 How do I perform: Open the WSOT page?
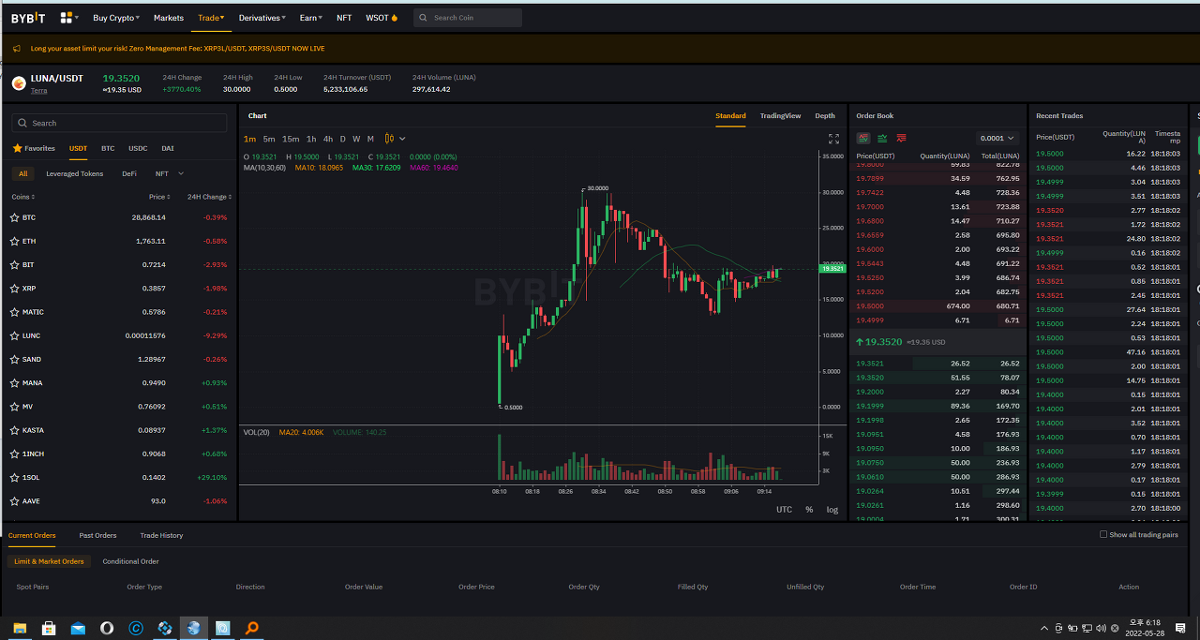tap(382, 18)
